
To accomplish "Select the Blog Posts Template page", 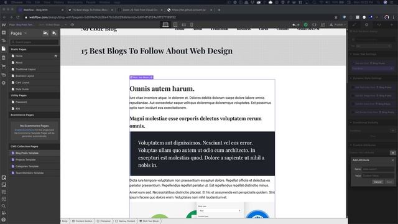I will [35, 153].
